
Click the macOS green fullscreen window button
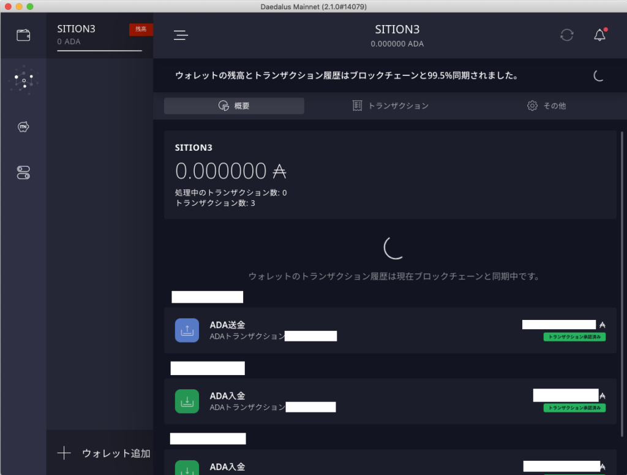30,6
